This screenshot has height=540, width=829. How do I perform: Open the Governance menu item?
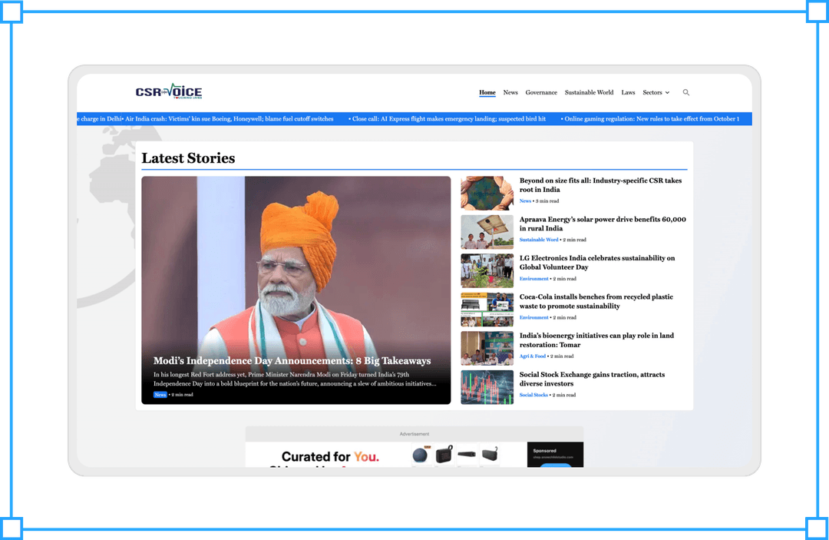pyautogui.click(x=541, y=92)
